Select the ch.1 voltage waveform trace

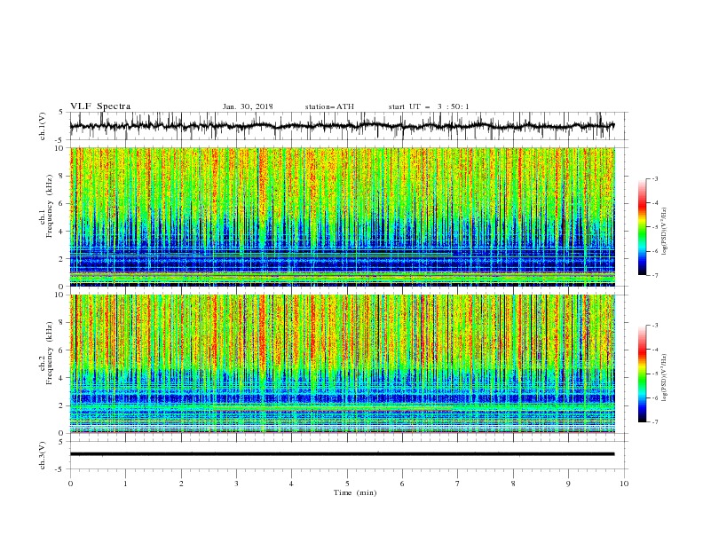point(342,126)
